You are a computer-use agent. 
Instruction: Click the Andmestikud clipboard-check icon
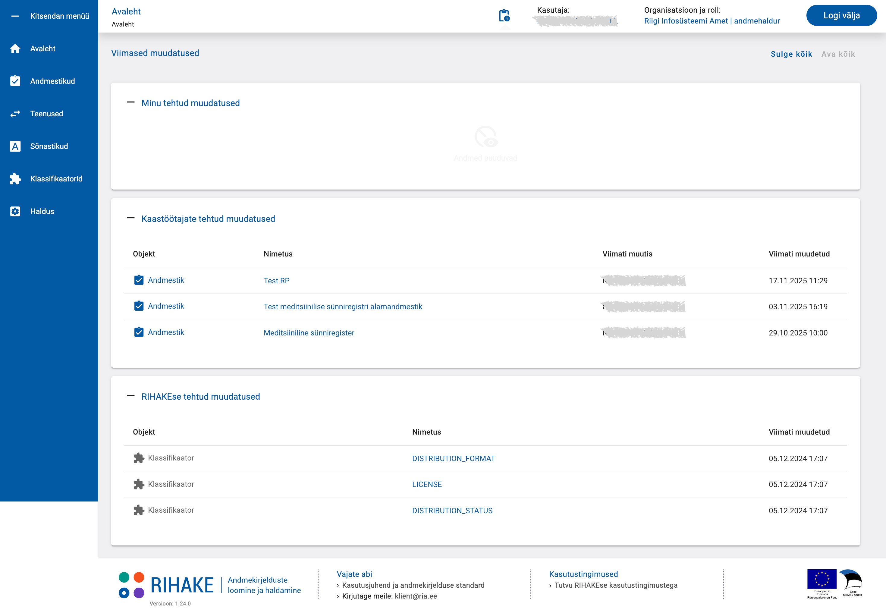(15, 81)
